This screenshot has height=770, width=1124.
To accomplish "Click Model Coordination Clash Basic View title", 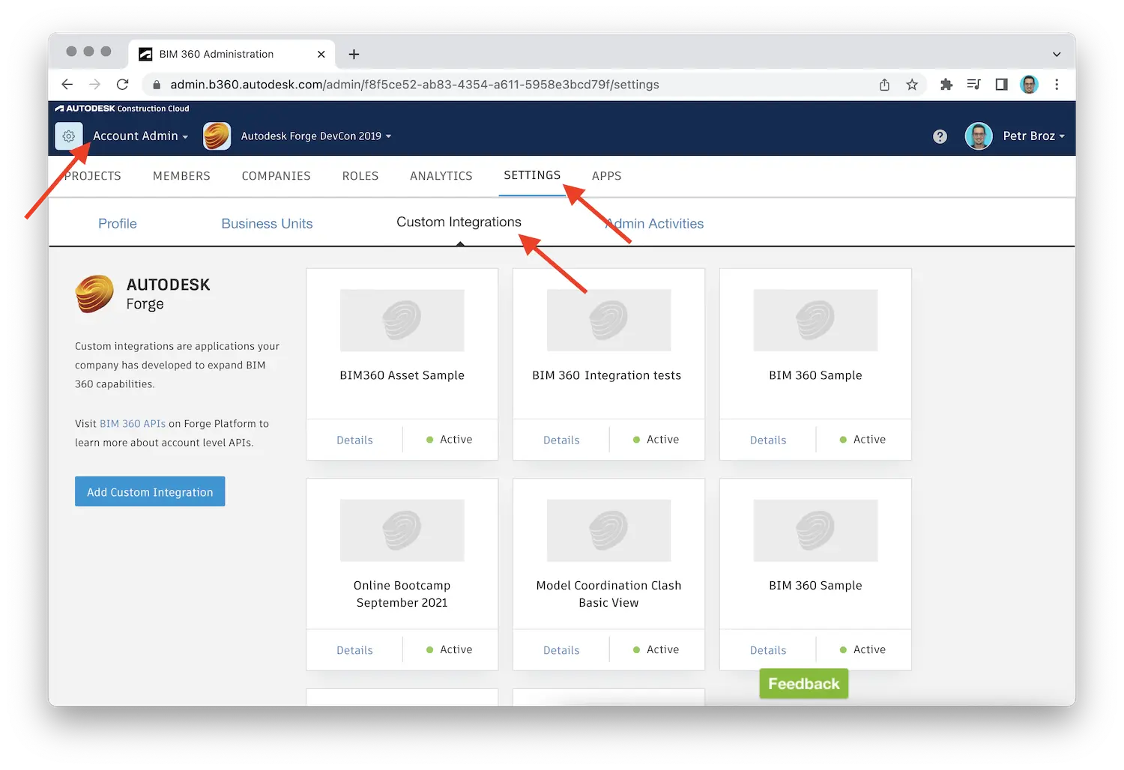I will pos(608,594).
